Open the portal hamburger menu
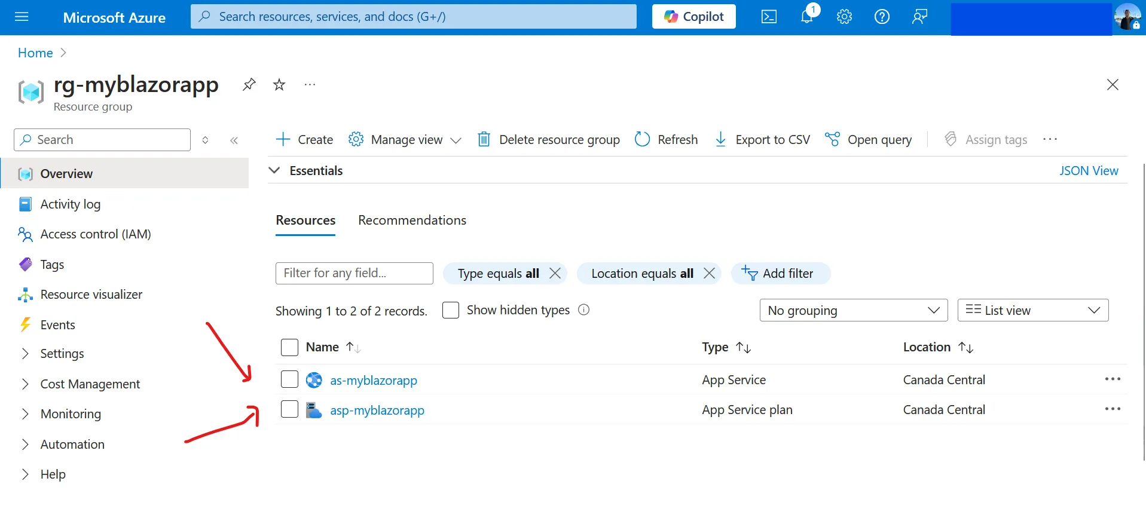The image size is (1146, 527). point(22,17)
